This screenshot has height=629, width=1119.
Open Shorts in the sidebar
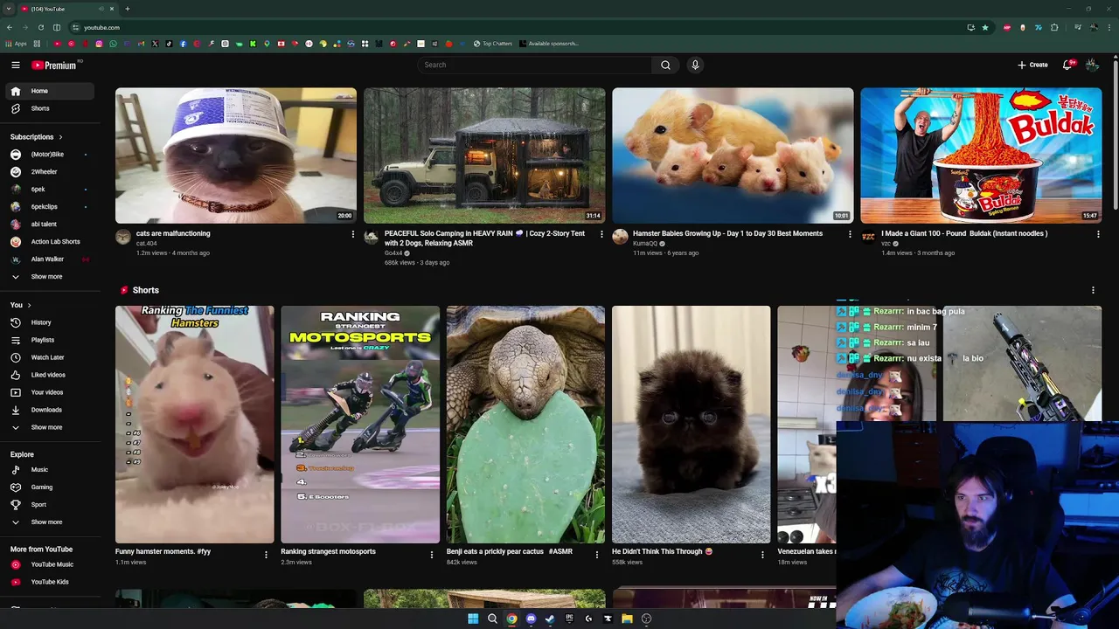coord(49,108)
